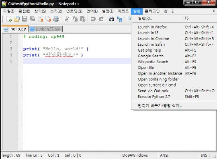
Task: Click the Cut scissors icon
Action: click(67, 19)
